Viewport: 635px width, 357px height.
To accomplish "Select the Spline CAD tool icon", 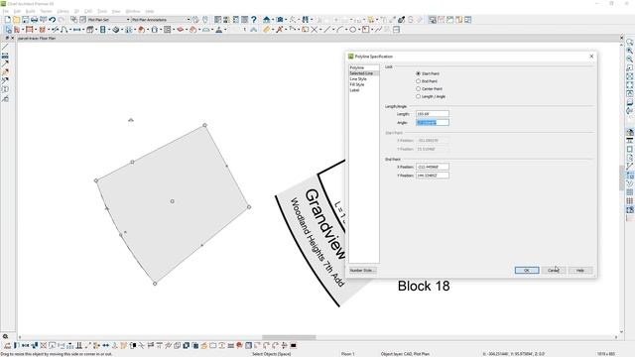I will point(379,30).
